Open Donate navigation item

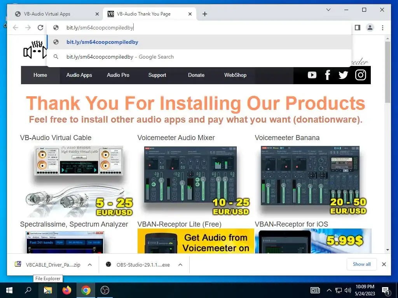(196, 75)
